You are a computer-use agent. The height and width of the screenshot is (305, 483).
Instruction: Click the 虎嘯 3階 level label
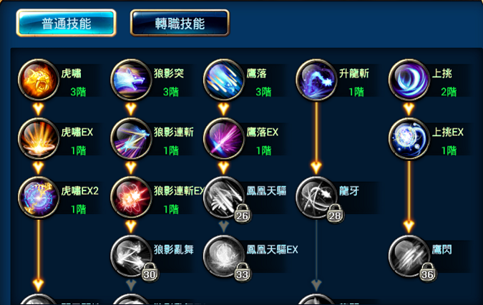point(78,92)
